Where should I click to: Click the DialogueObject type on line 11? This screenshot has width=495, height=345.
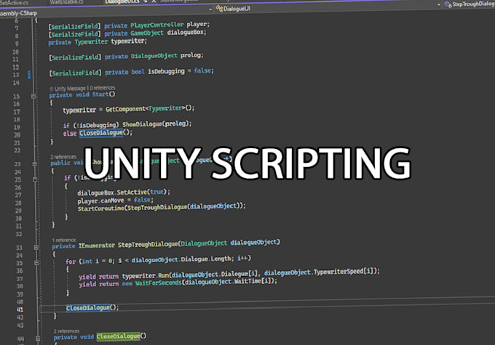154,56
